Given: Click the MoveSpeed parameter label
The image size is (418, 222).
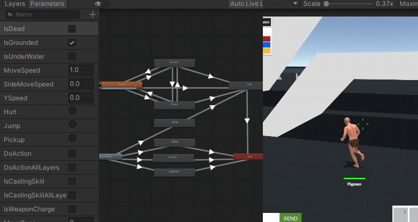Looking at the screenshot, I should (22, 70).
